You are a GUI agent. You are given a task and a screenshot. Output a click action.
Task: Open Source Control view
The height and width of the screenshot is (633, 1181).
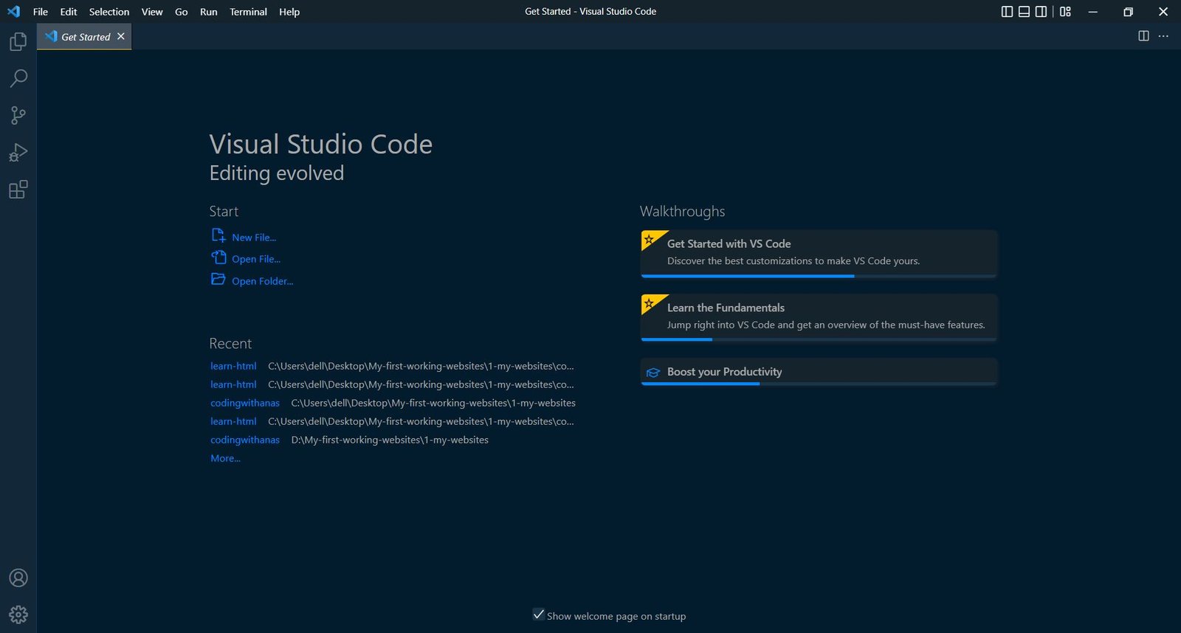point(18,115)
